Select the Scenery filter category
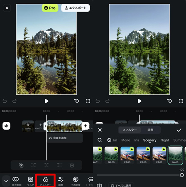The image size is (186, 187). pyautogui.click(x=150, y=140)
